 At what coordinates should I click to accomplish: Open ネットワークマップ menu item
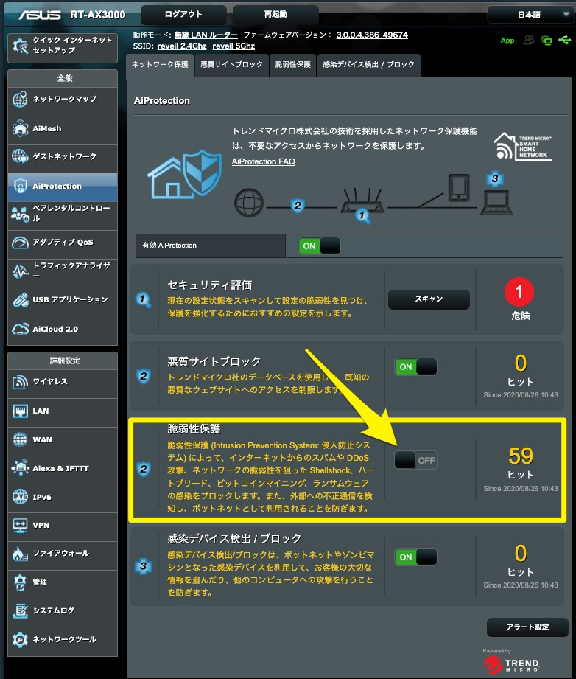[x=63, y=101]
